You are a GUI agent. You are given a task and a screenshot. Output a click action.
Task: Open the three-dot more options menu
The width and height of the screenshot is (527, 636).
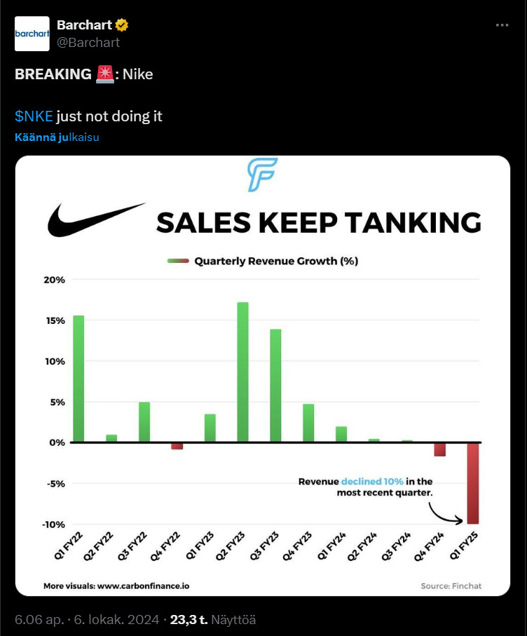coord(502,25)
